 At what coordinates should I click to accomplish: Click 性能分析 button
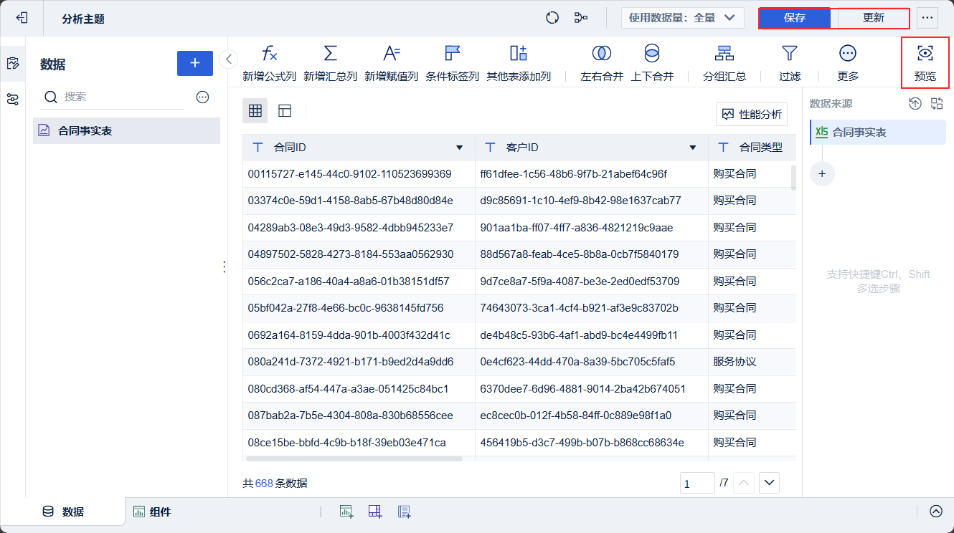(x=752, y=114)
